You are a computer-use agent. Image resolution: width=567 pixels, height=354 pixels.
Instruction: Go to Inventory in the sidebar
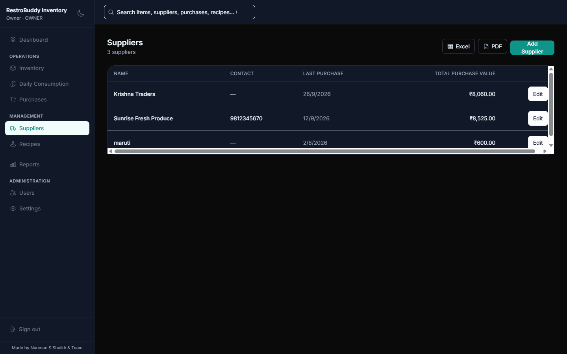pos(47,68)
